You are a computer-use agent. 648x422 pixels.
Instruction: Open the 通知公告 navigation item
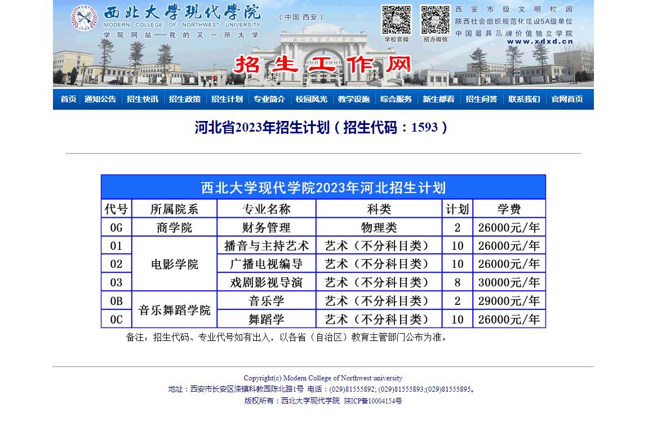[100, 99]
